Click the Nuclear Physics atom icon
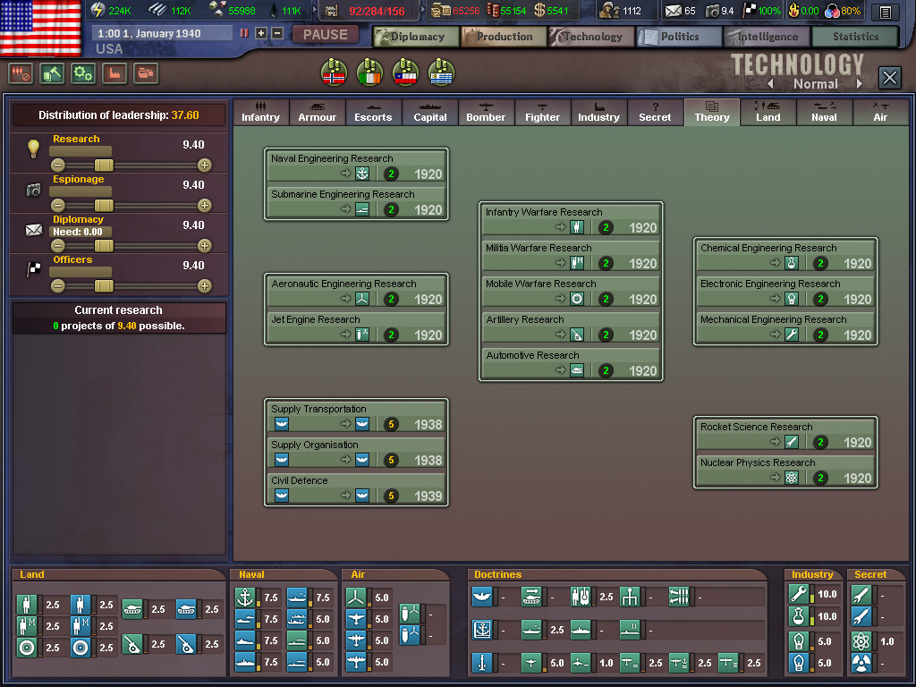Screen dimensions: 916x687 (x=791, y=478)
